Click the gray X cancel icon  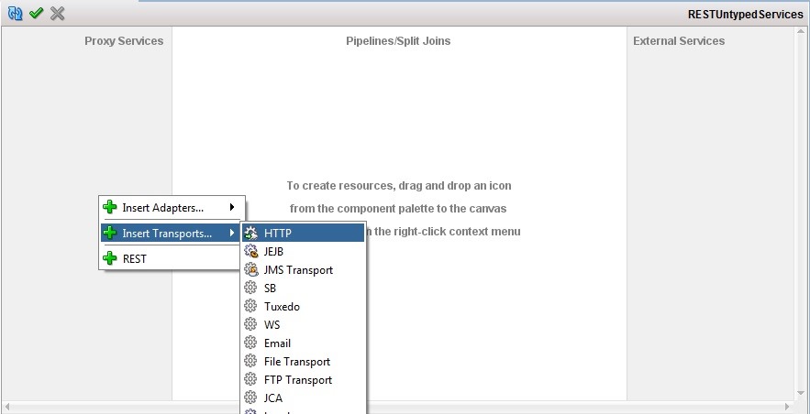58,14
